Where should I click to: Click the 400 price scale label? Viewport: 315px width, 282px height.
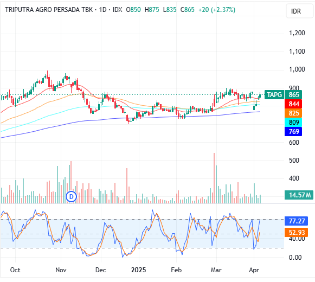point(294,178)
